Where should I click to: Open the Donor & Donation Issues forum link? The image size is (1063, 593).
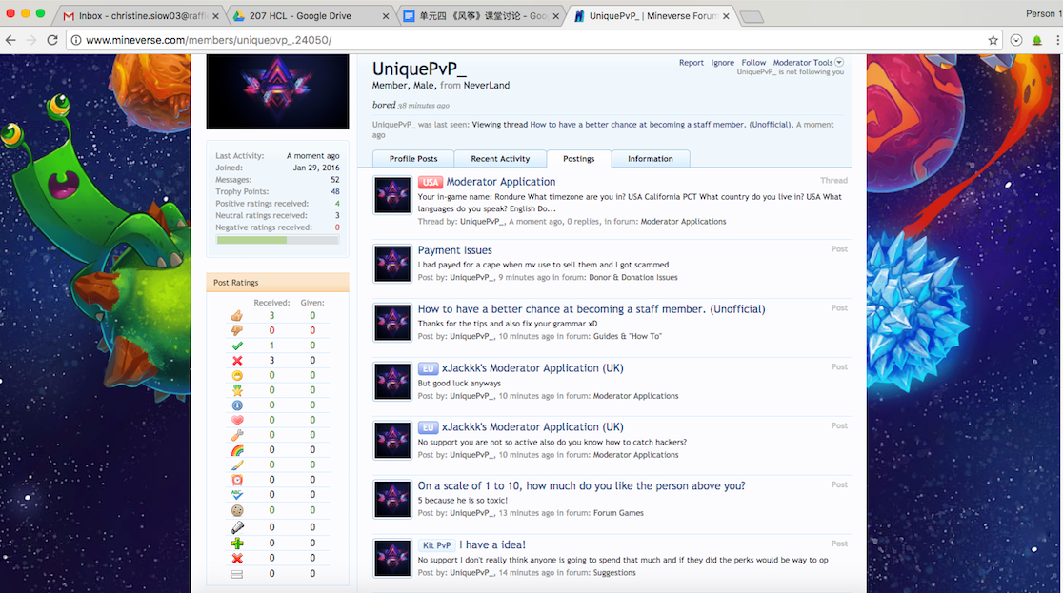pyautogui.click(x=632, y=277)
